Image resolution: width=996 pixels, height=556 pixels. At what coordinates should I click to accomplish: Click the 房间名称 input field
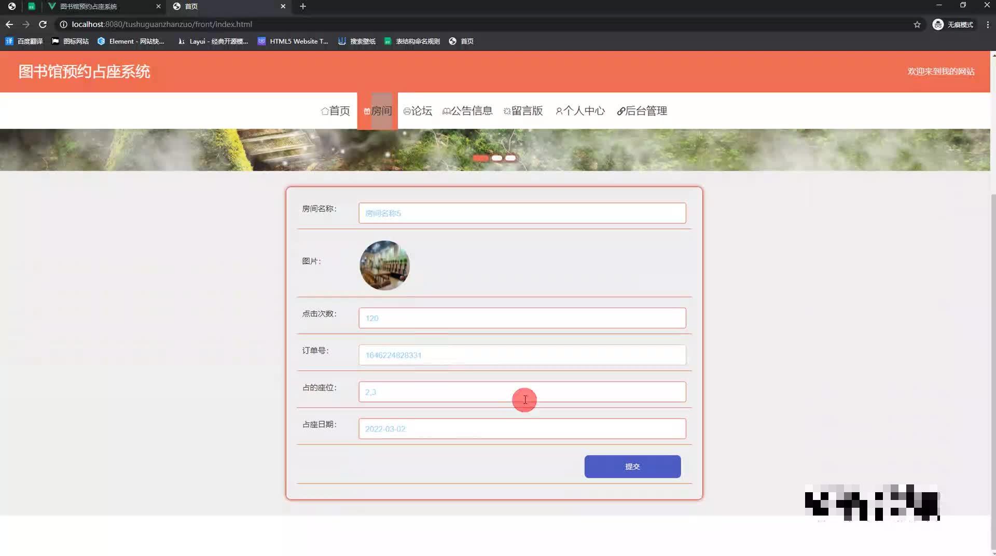522,213
